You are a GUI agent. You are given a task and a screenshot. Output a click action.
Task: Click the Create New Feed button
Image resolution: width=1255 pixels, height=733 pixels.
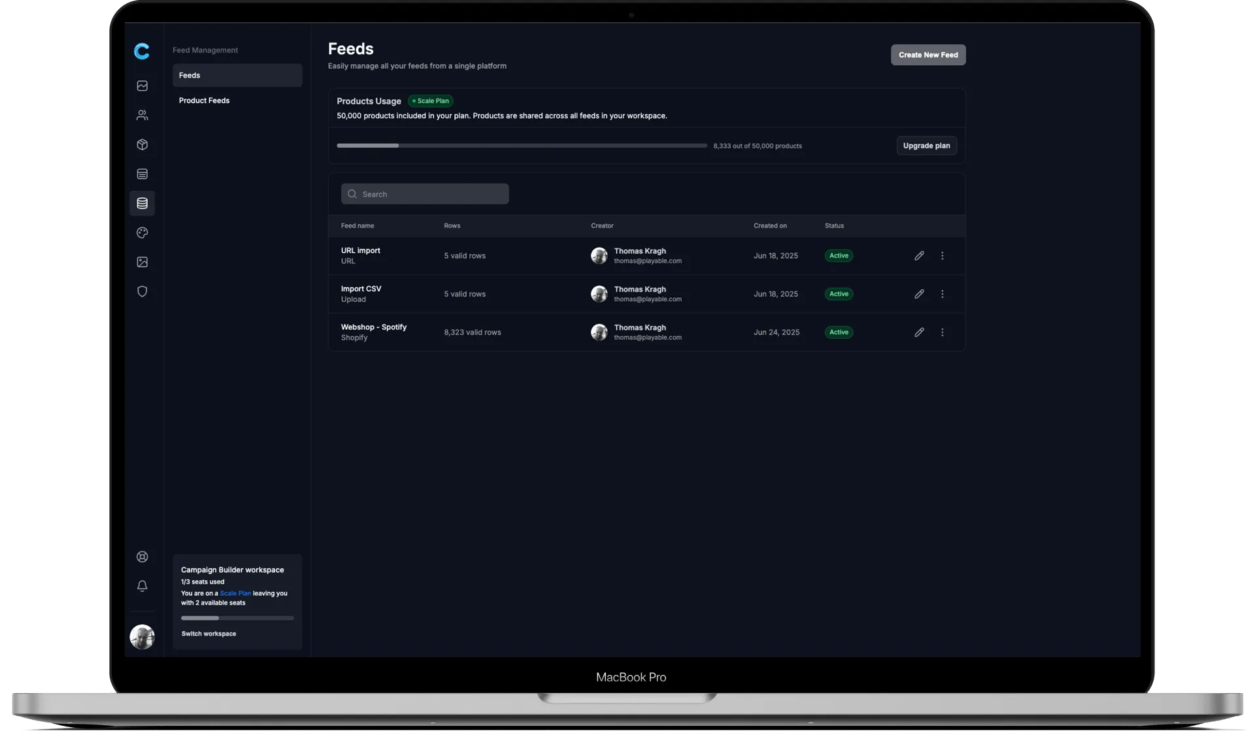click(928, 55)
